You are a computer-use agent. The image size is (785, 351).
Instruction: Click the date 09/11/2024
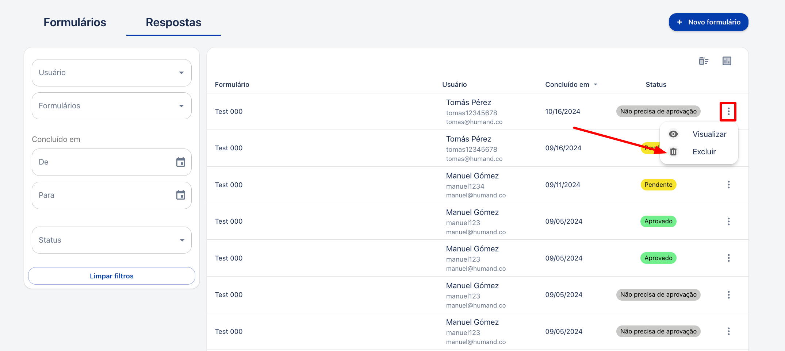(563, 185)
